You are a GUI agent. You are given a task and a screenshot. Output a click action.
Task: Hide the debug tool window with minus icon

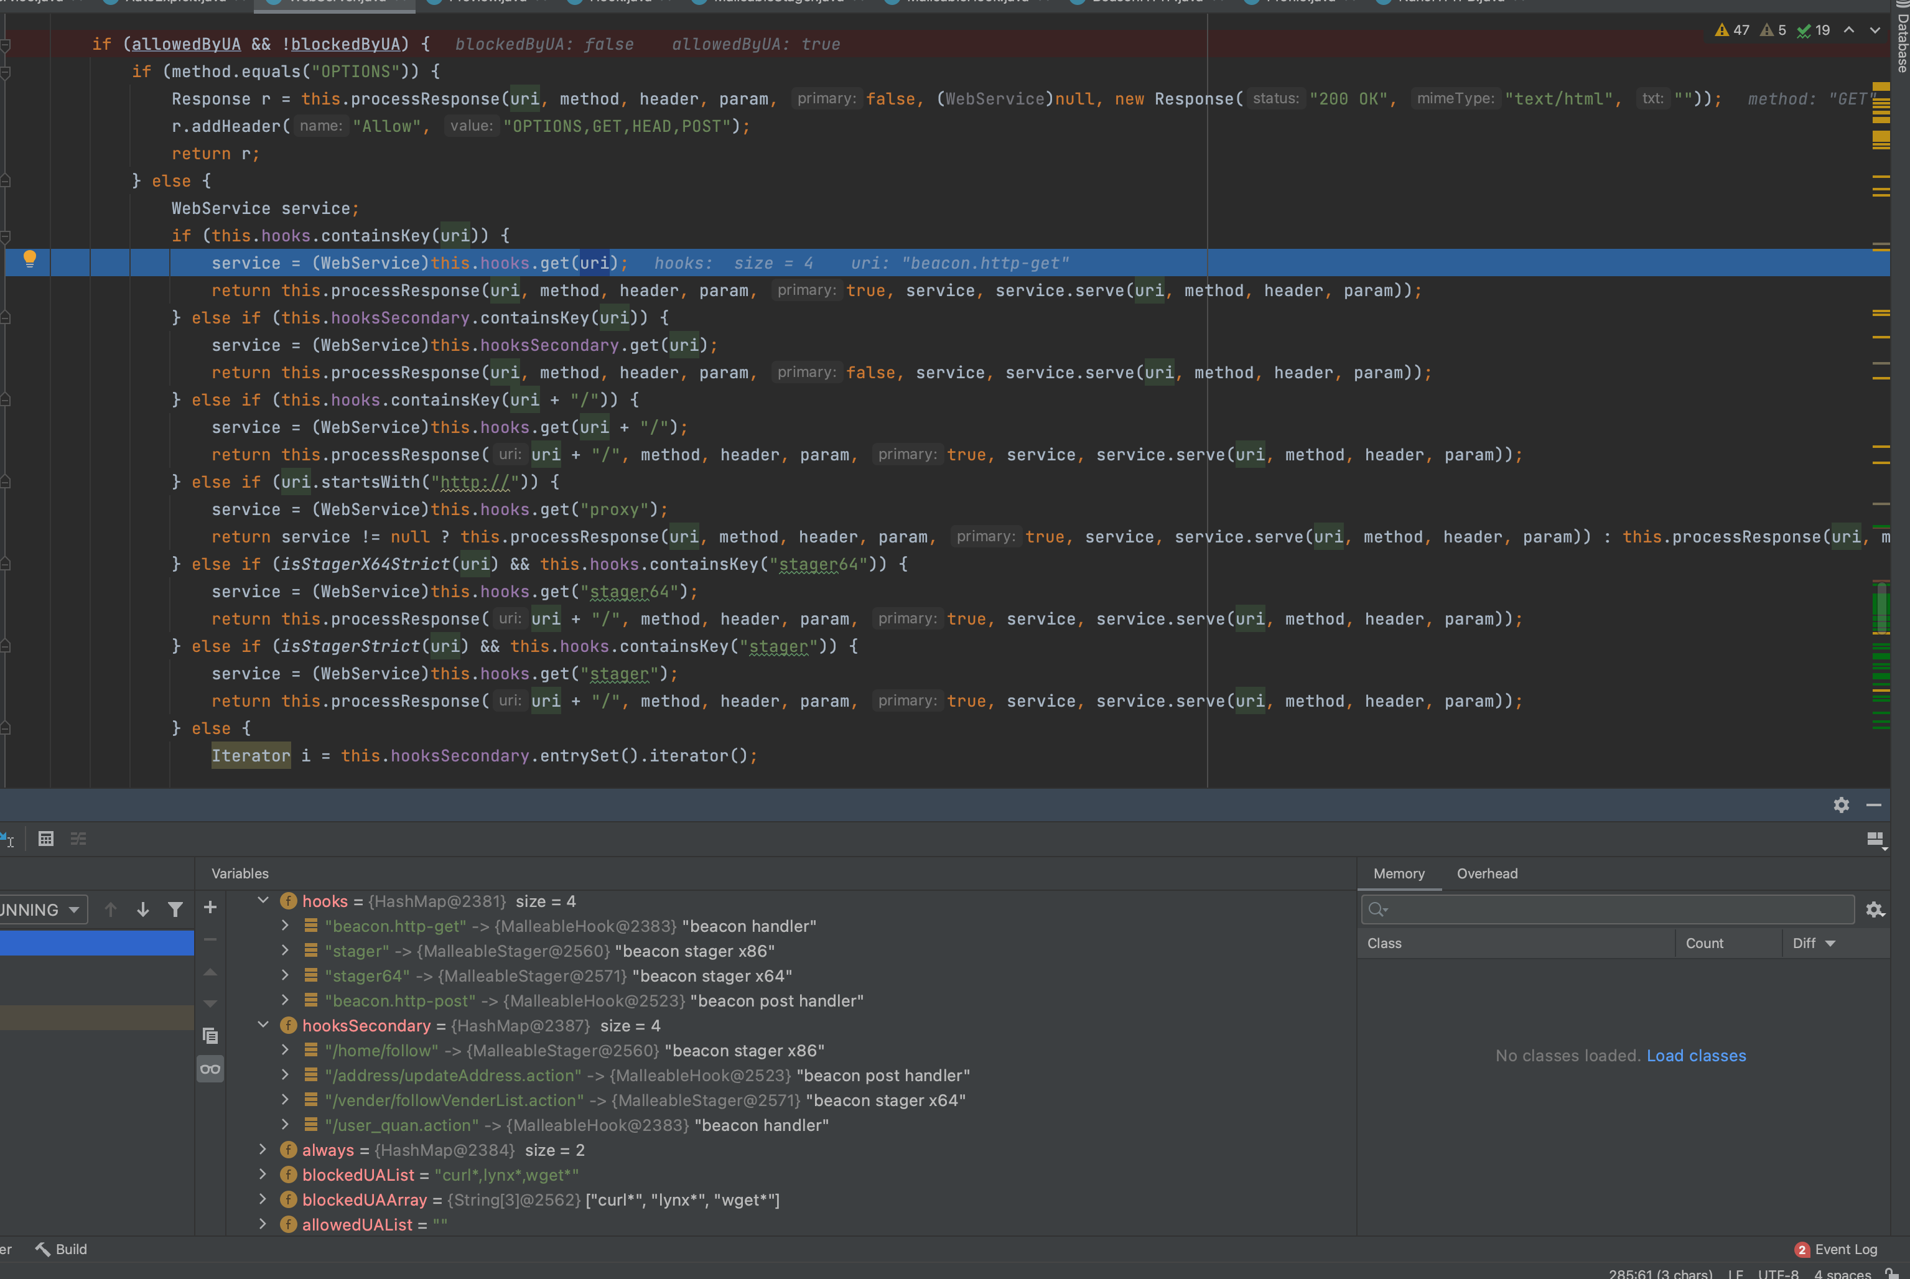(1874, 805)
